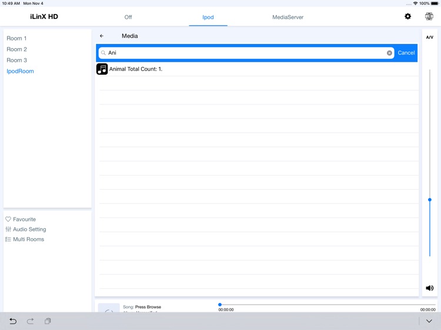The height and width of the screenshot is (330, 441).
Task: Mute audio with the speaker icon
Action: click(429, 288)
